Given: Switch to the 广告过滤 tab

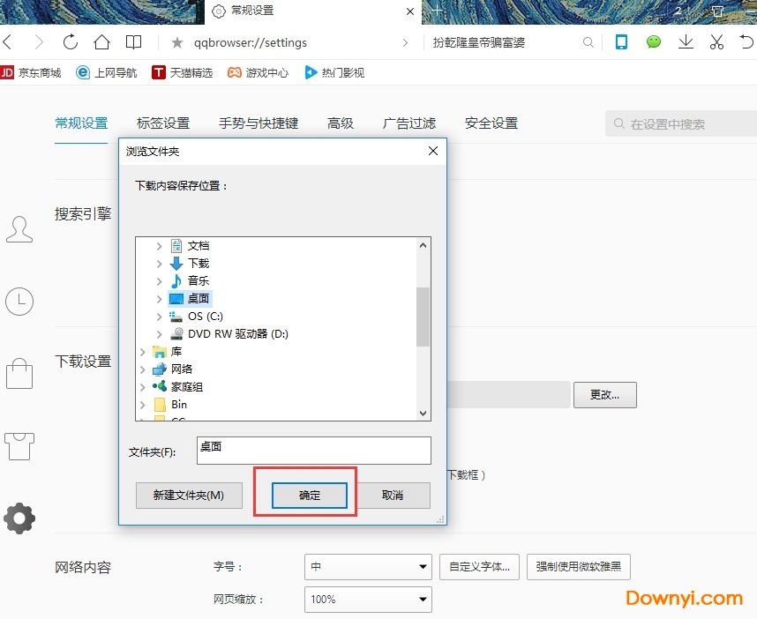Looking at the screenshot, I should [408, 123].
